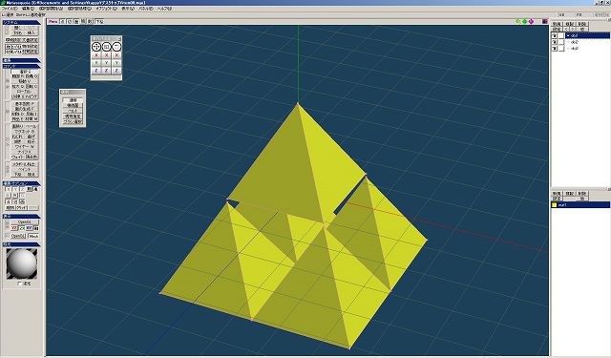The image size is (611, 358).
Task: Collapse the 照光 lighting panel header
Action: pos(21,244)
